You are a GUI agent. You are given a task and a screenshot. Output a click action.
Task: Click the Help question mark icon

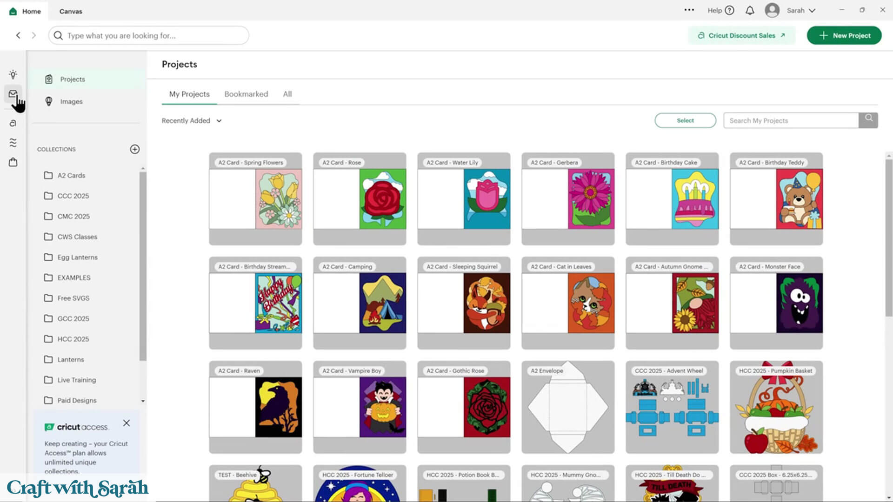pos(729,10)
